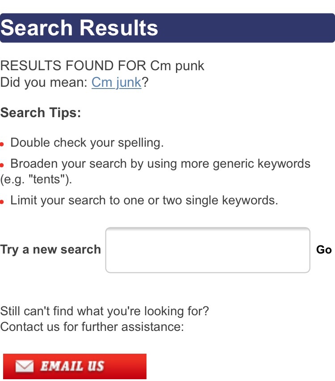
Task: Click the new search text field
Action: click(208, 250)
